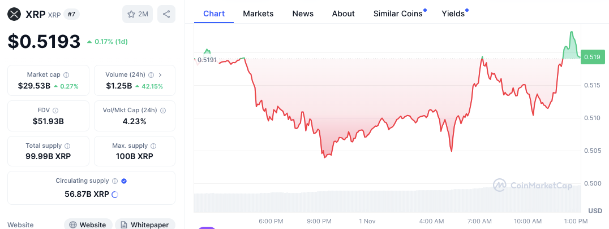Screen dimensions: 609x229
Task: Click the XRP logo icon
Action: pos(14,14)
